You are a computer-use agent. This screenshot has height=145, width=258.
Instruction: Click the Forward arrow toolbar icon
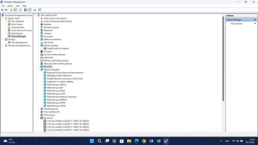pos(6,10)
